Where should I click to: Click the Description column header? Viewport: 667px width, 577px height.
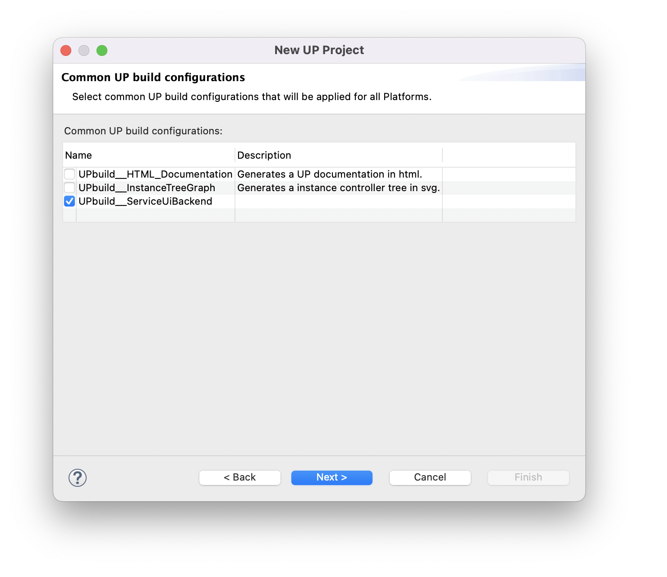coord(338,156)
